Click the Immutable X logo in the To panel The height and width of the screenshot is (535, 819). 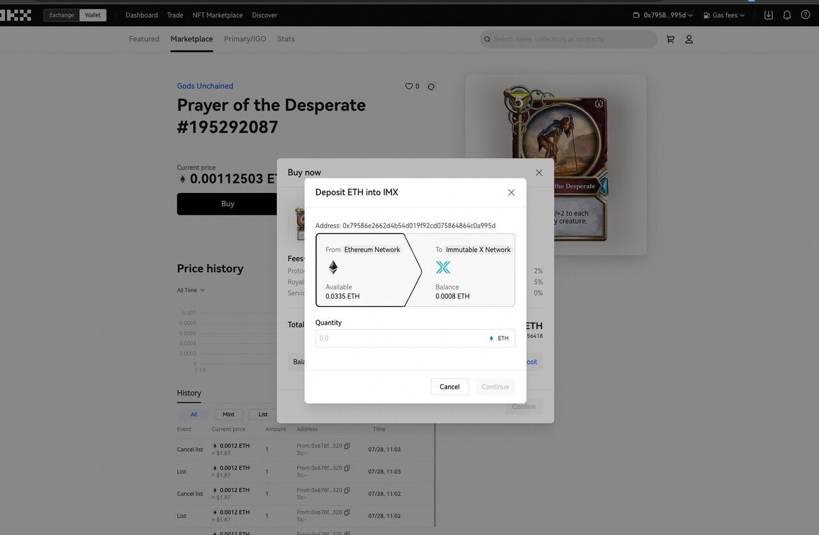click(x=443, y=267)
